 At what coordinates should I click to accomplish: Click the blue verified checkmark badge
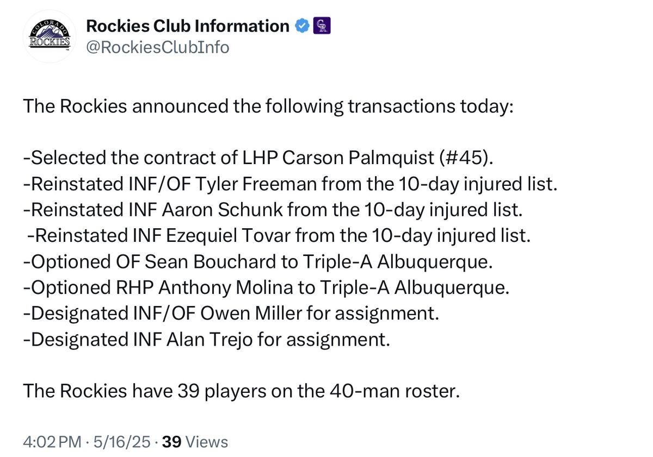301,25
